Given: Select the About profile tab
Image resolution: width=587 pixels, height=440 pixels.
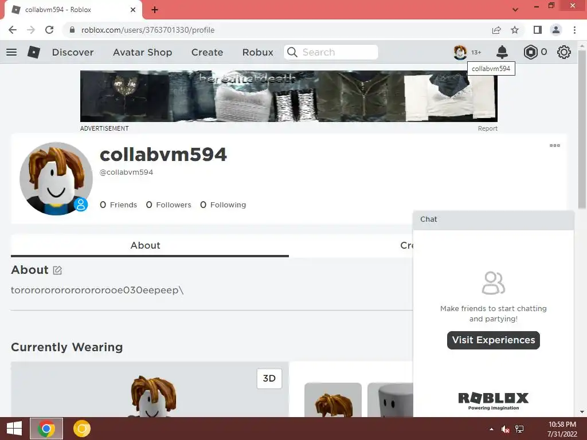Looking at the screenshot, I should [150, 245].
